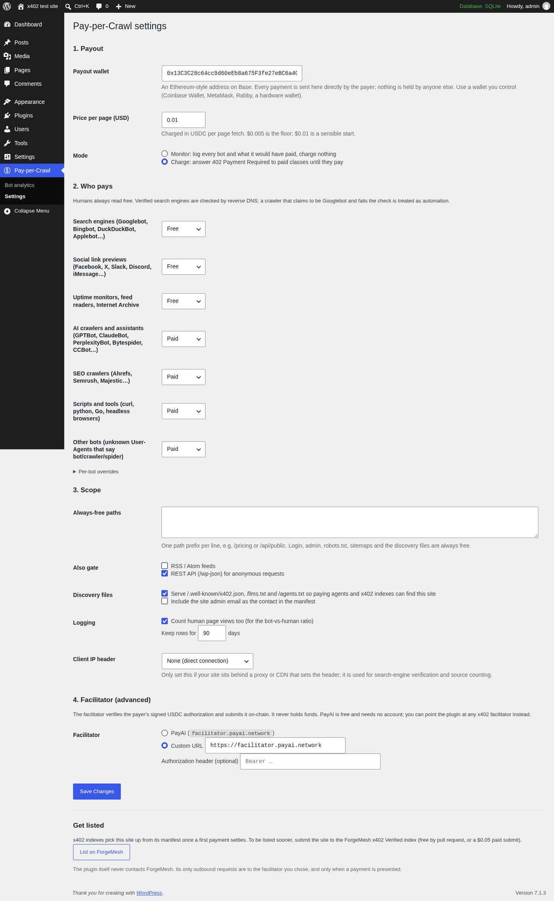This screenshot has width=554, height=901.
Task: Enable RSS / Atom feeds gating
Action: [x=165, y=566]
